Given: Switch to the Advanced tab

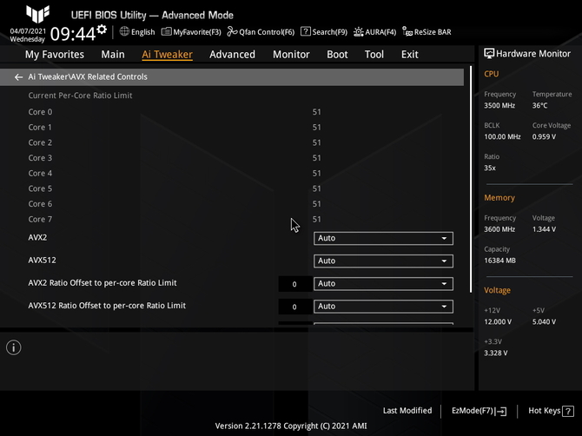Looking at the screenshot, I should click(x=232, y=54).
